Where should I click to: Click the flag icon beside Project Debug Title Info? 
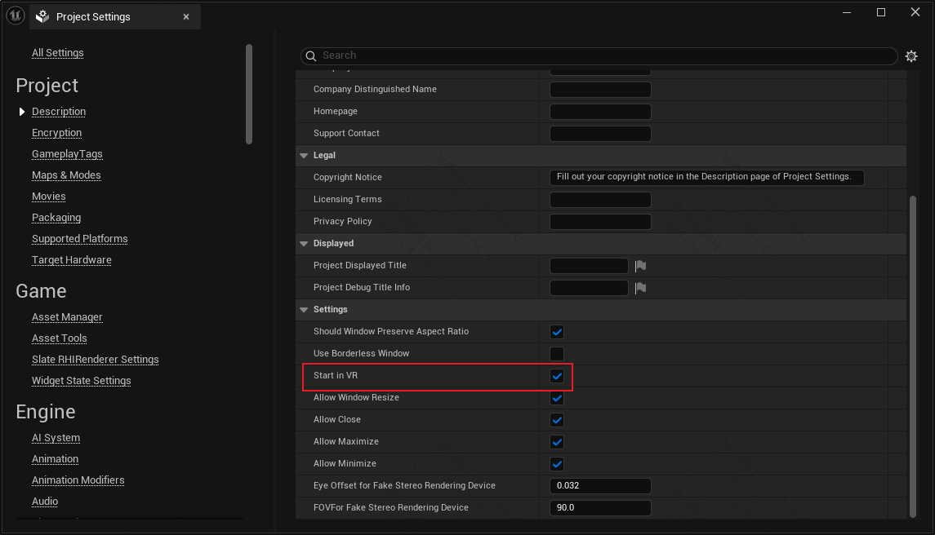click(x=640, y=288)
